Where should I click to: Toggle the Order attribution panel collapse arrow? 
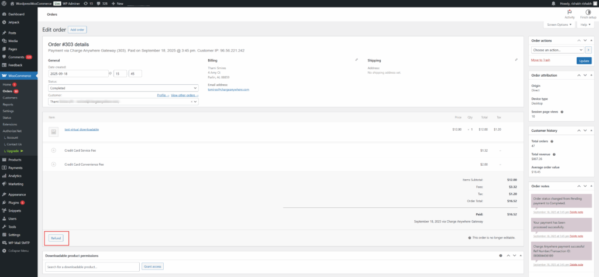591,75
